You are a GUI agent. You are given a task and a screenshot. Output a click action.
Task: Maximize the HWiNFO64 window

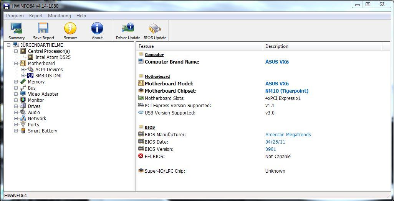[368, 4]
